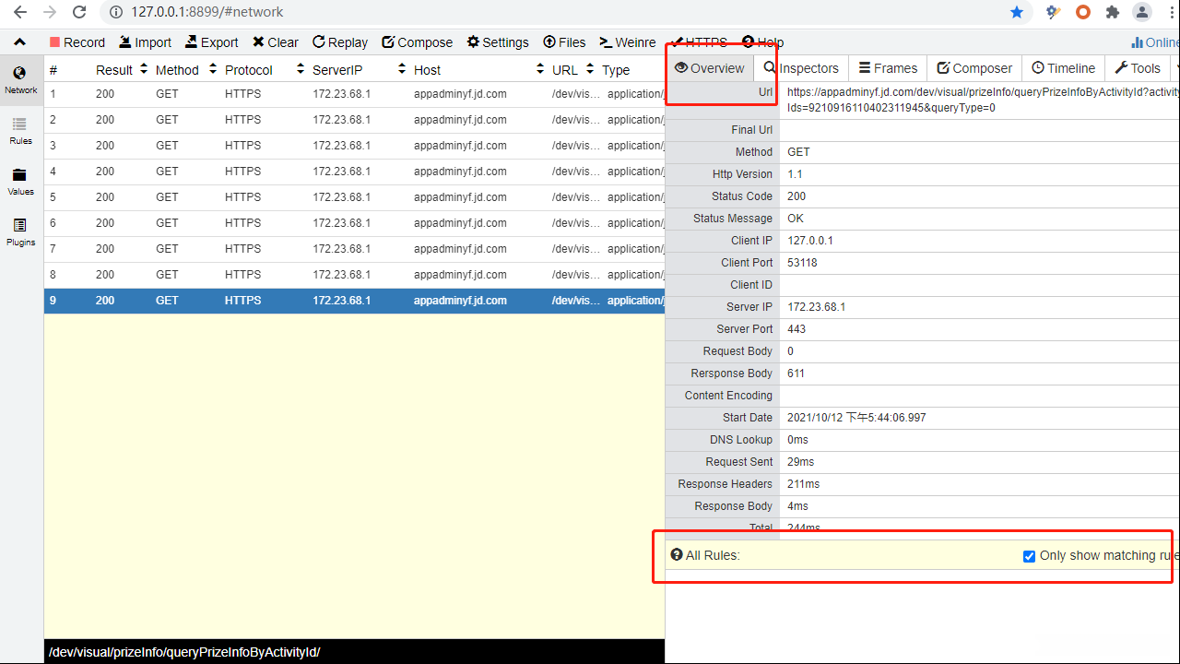
Task: Open the Network panel in the sidebar
Action: click(x=20, y=80)
